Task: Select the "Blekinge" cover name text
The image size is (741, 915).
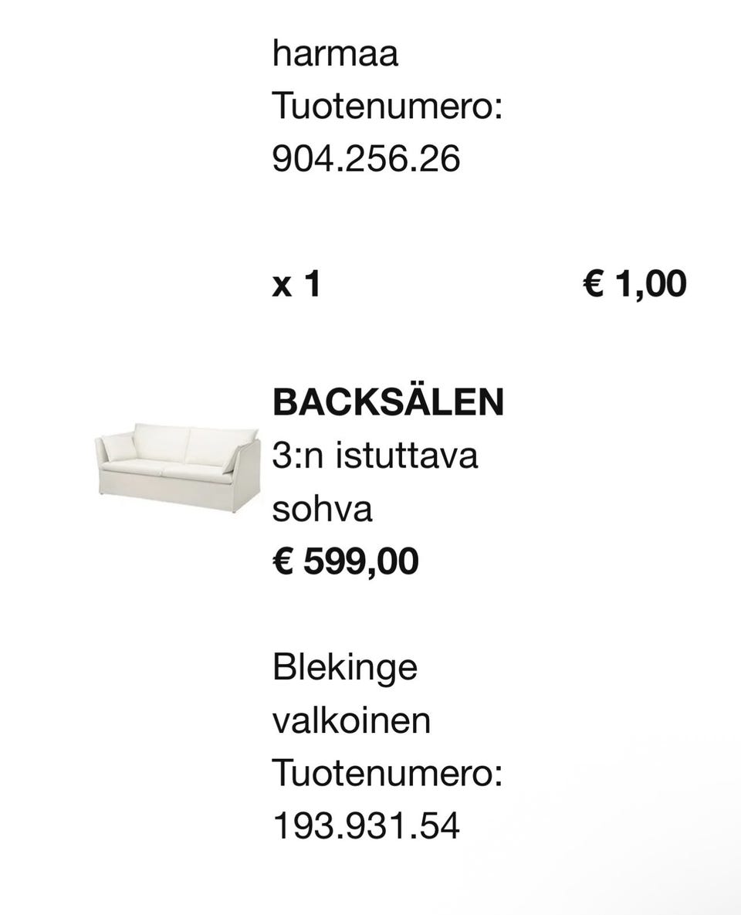Action: tap(344, 667)
